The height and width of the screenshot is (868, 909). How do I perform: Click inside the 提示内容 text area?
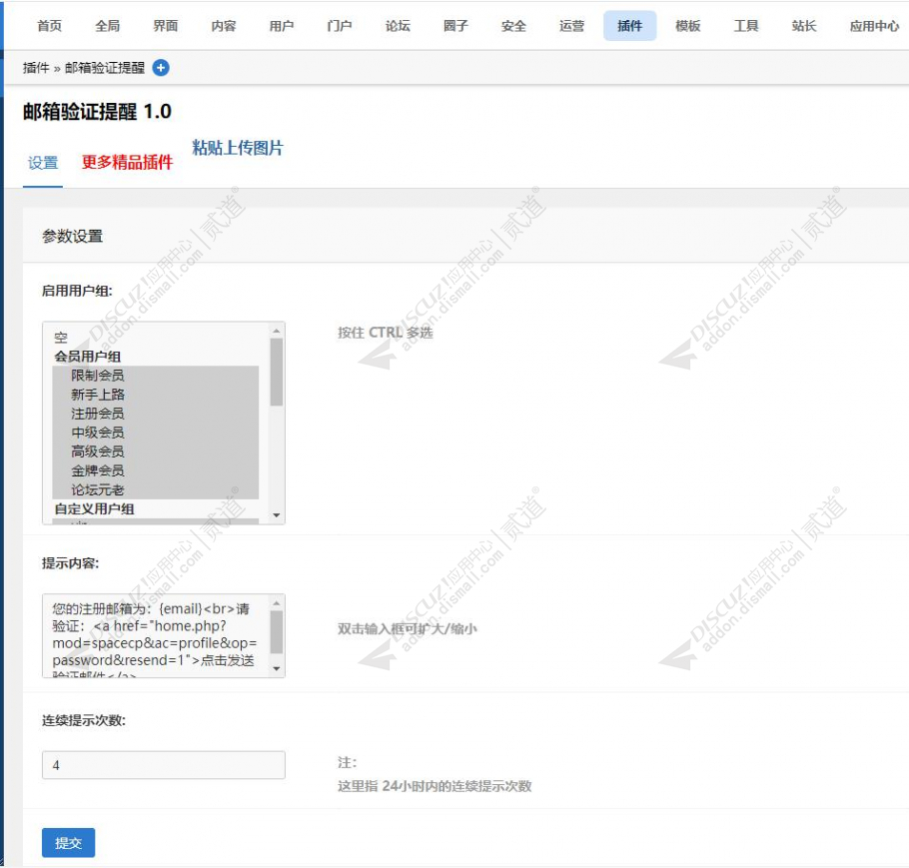point(157,635)
